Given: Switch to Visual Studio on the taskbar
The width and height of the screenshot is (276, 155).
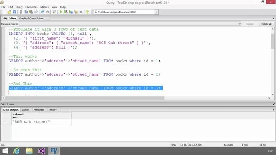Looking at the screenshot, I should (42, 151).
